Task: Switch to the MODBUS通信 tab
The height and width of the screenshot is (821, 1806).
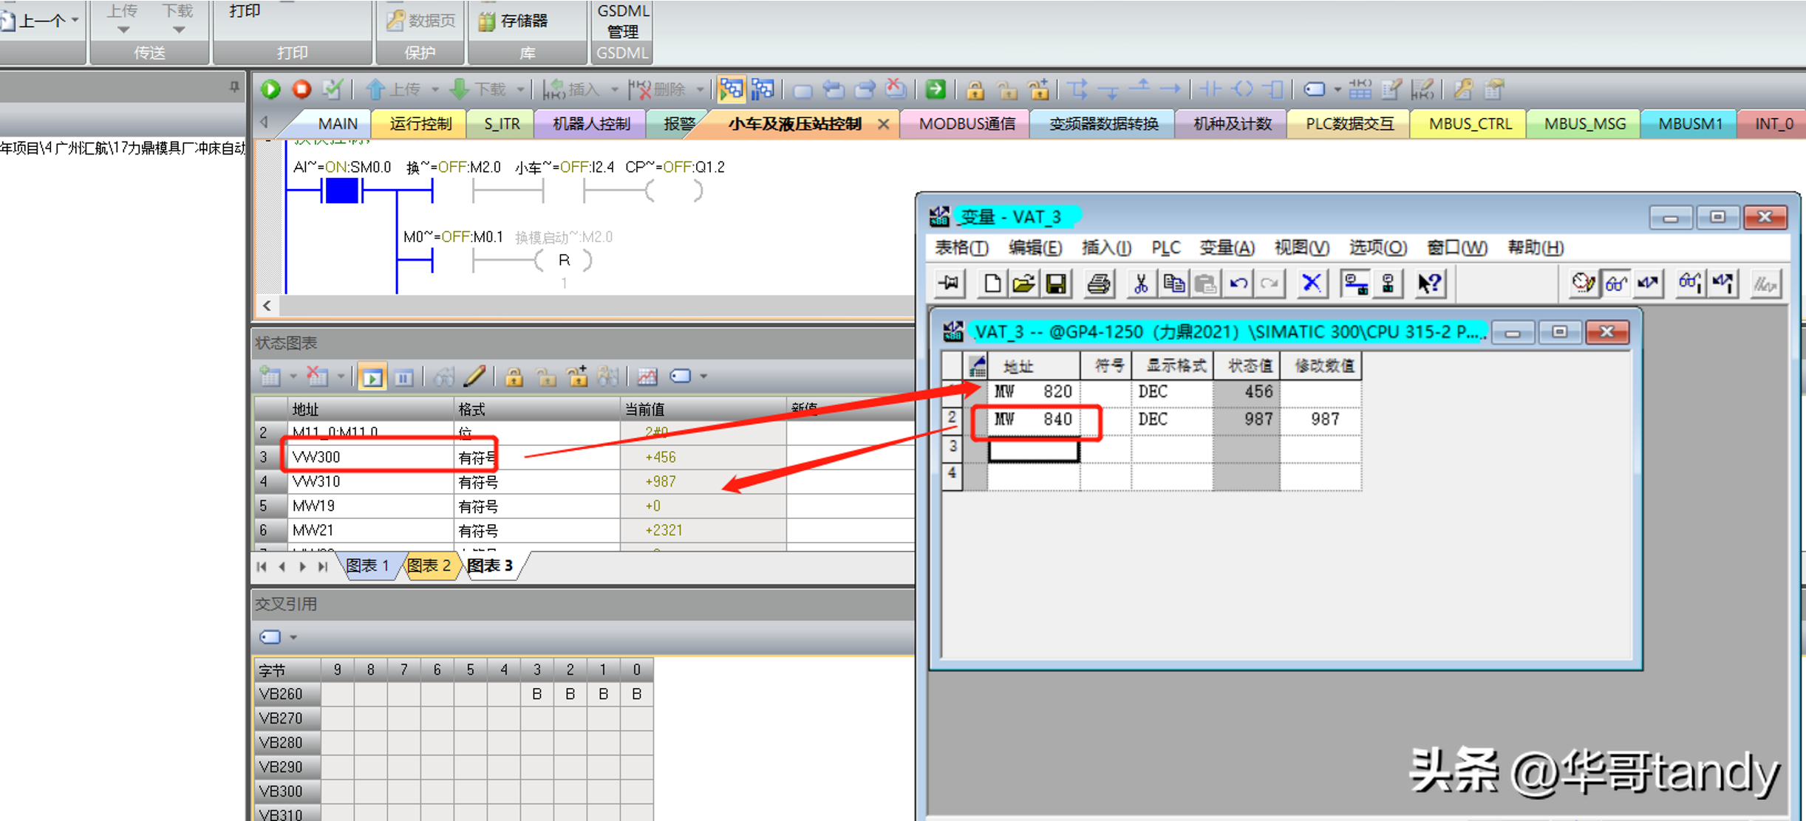Action: 967,124
